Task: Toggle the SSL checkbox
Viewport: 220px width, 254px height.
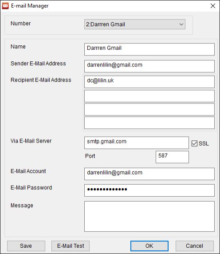Action: (x=194, y=143)
